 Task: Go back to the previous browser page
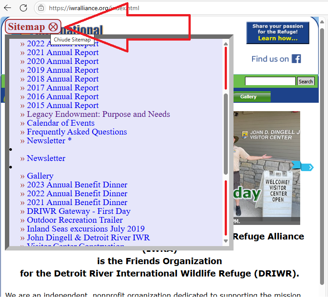(8, 8)
